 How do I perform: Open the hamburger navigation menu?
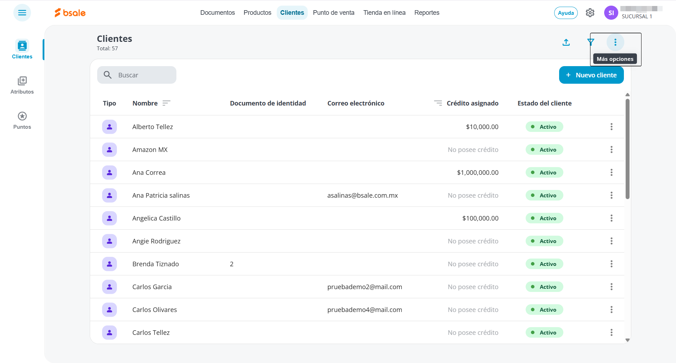[x=22, y=13]
